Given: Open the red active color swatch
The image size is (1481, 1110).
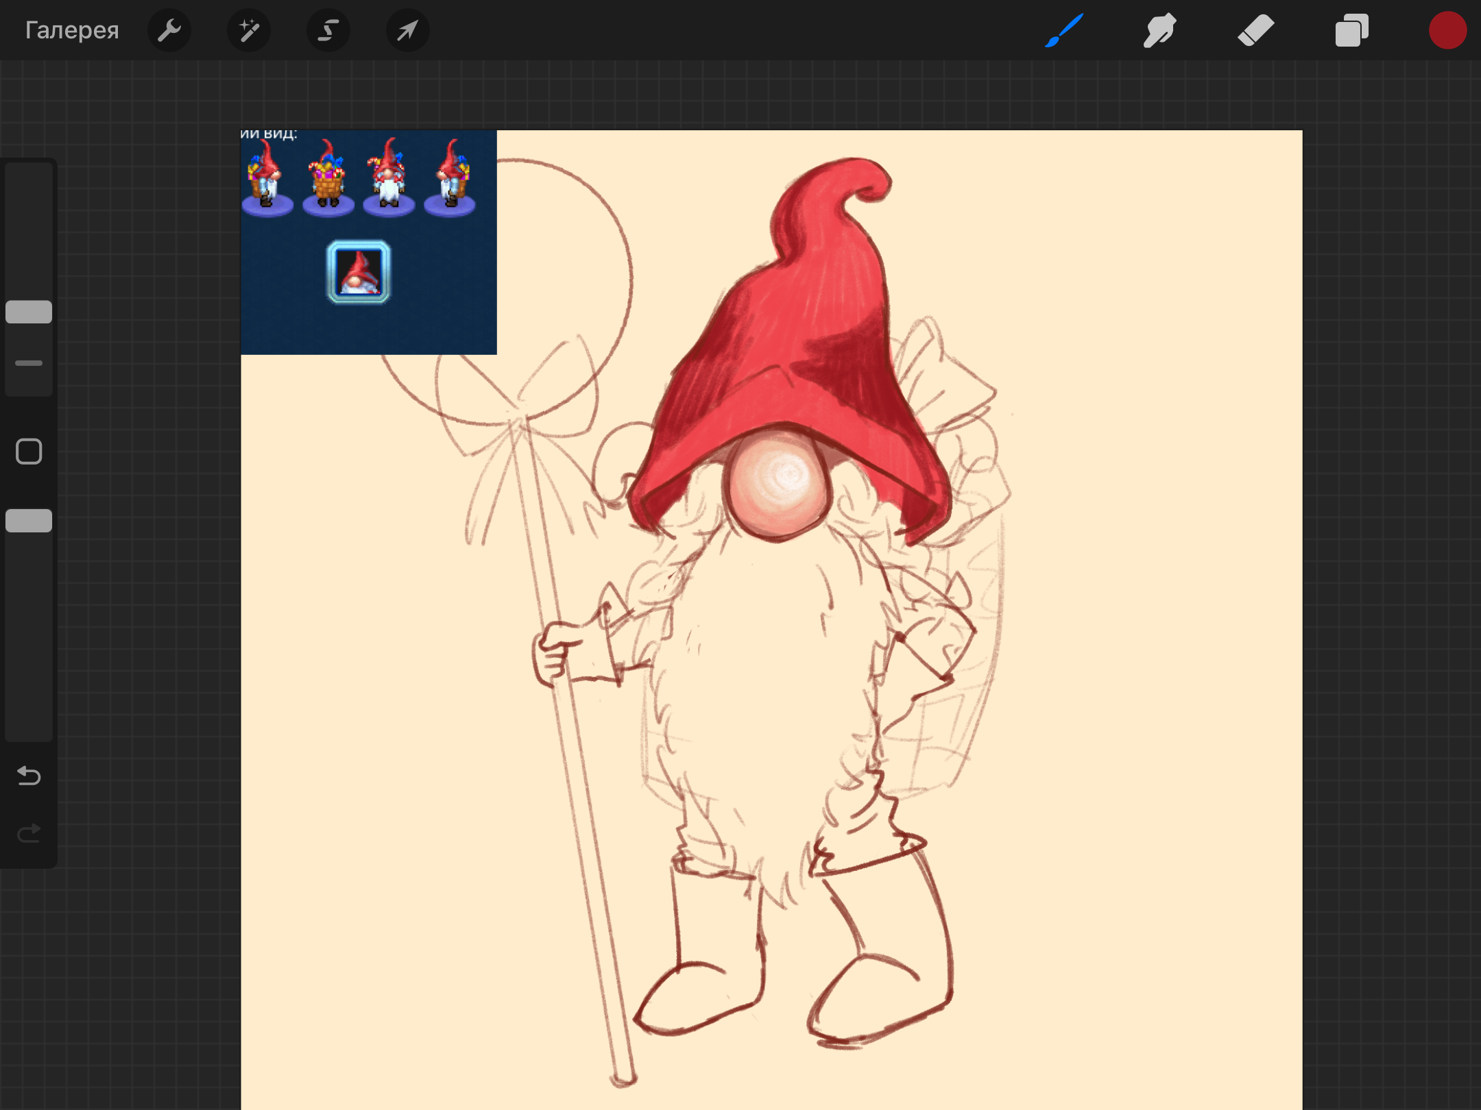Looking at the screenshot, I should pyautogui.click(x=1447, y=30).
